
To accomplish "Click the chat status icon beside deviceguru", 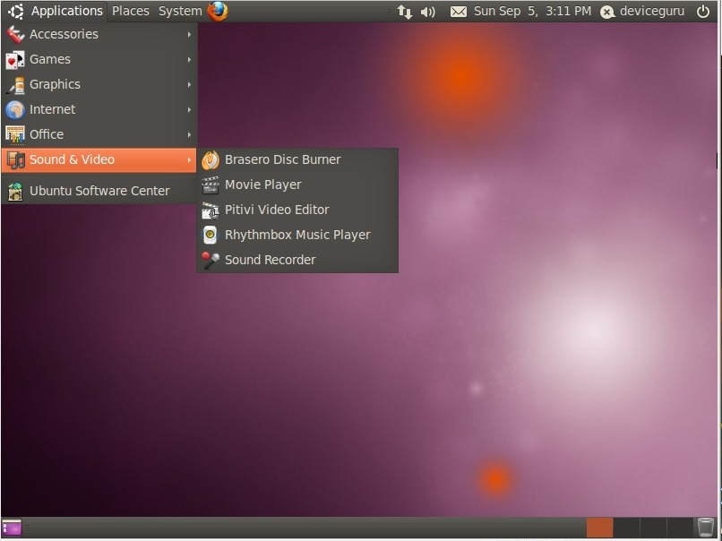I will (x=607, y=12).
